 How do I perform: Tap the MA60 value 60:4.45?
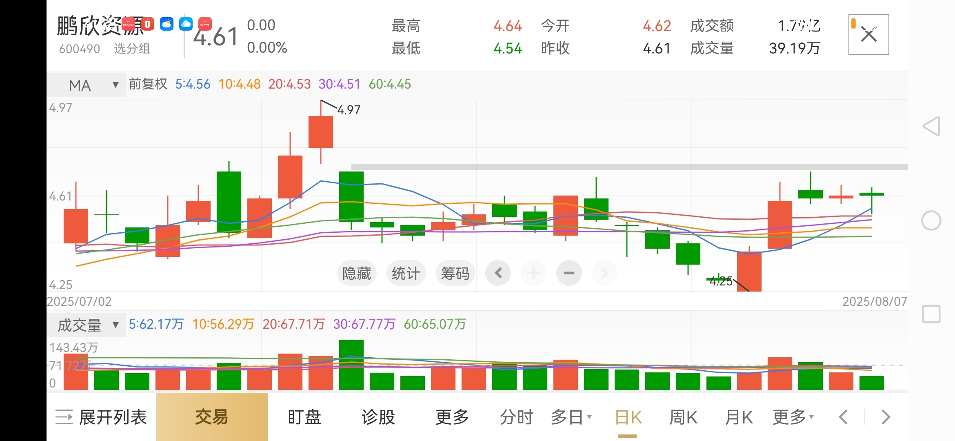390,84
